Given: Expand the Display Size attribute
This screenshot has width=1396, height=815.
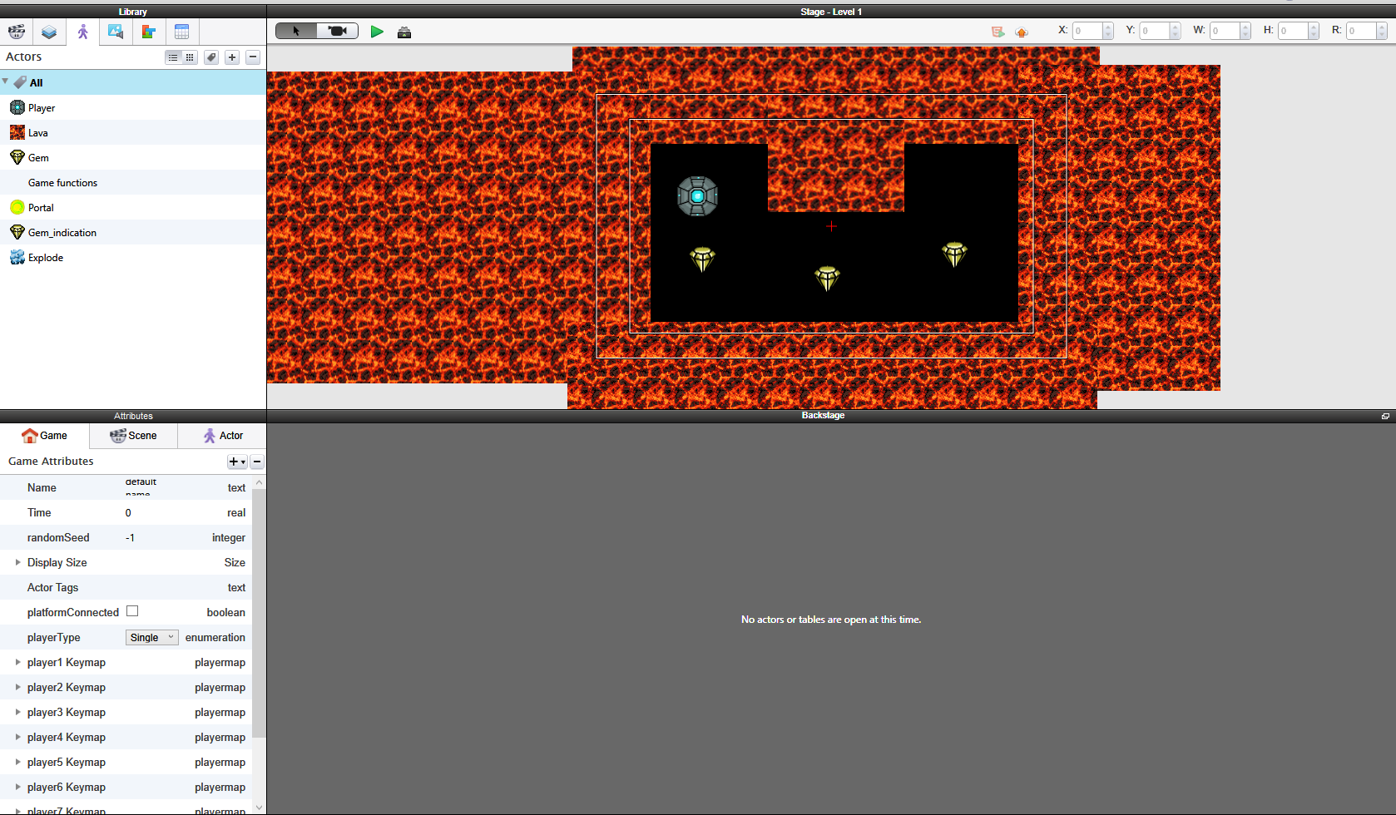Looking at the screenshot, I should click(x=18, y=562).
